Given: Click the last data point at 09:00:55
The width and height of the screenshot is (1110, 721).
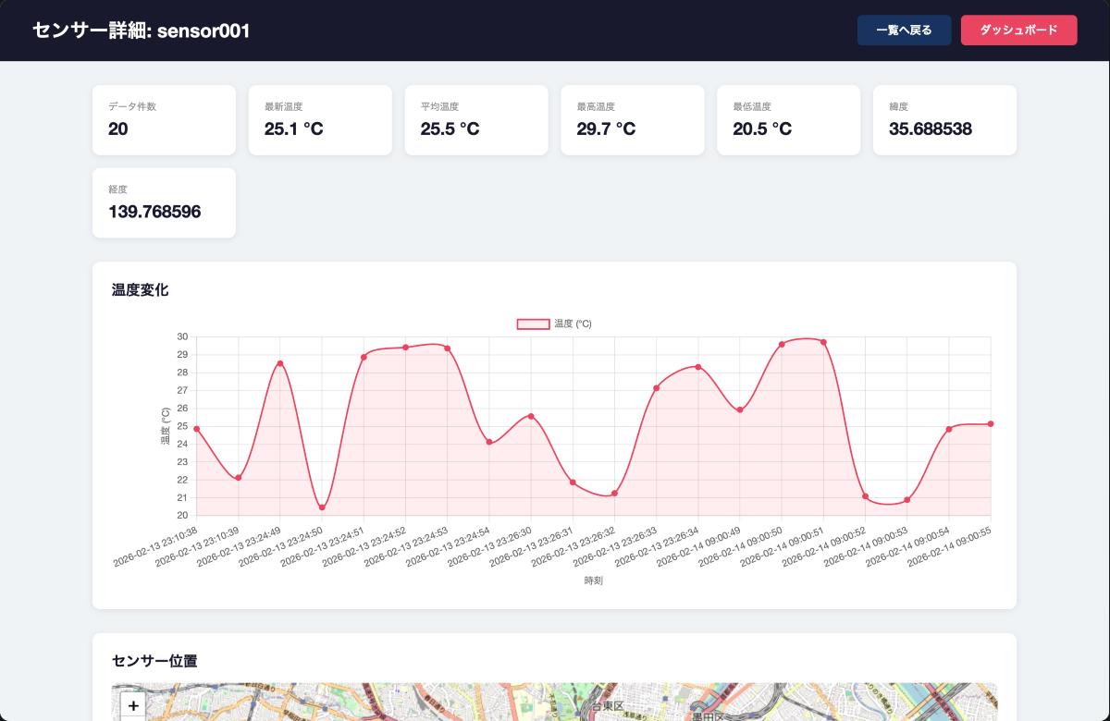Looking at the screenshot, I should click(991, 424).
